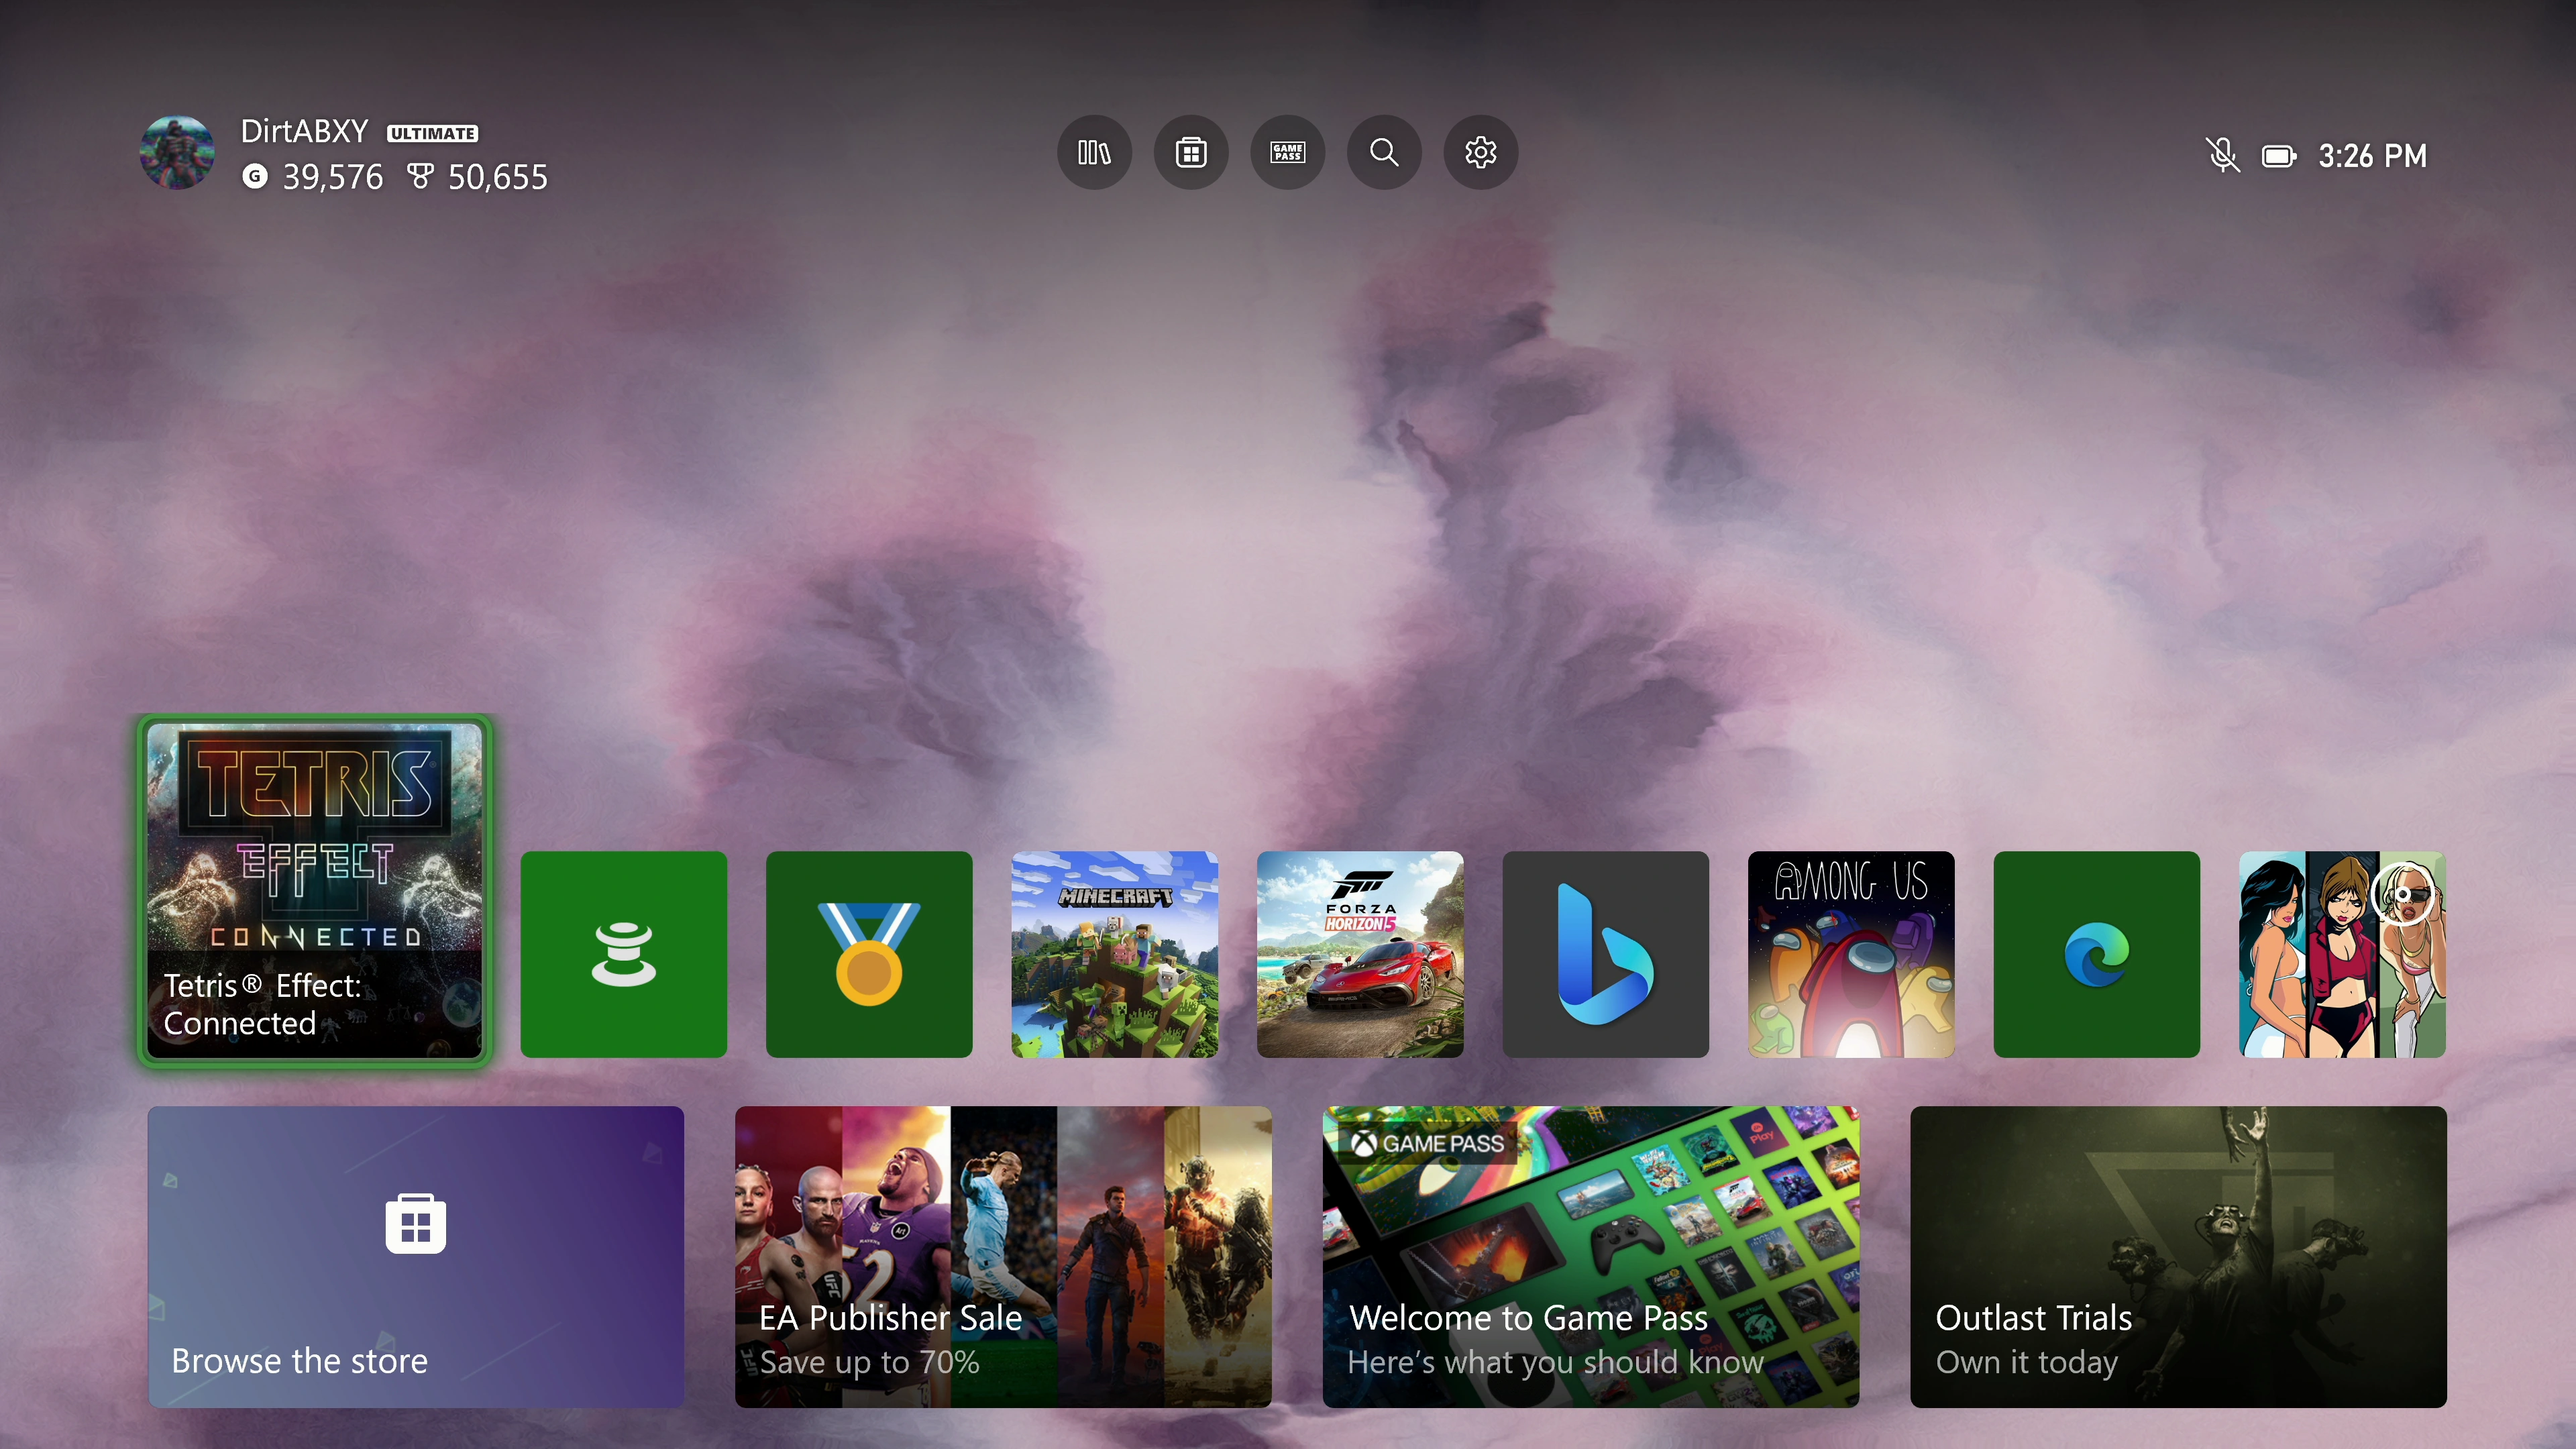This screenshot has height=1449, width=2576.
Task: Launch Forza Horizon 5 tile
Action: (1359, 954)
